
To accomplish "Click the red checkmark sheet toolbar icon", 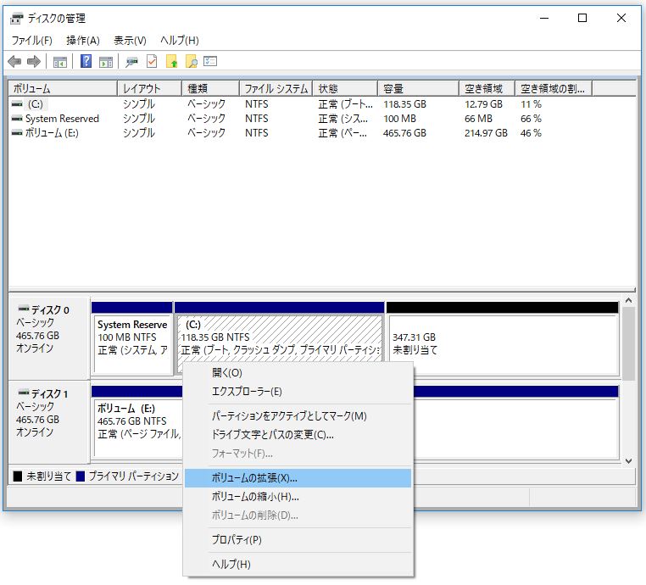I will pos(152,61).
